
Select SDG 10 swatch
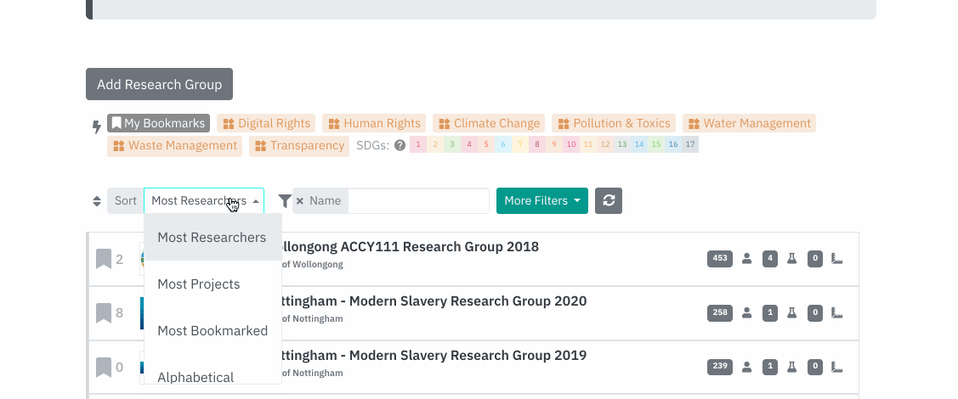click(x=571, y=144)
